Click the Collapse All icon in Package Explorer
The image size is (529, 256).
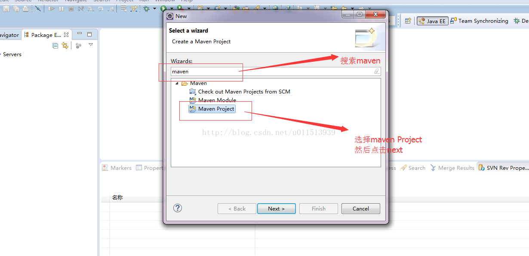[x=55, y=45]
